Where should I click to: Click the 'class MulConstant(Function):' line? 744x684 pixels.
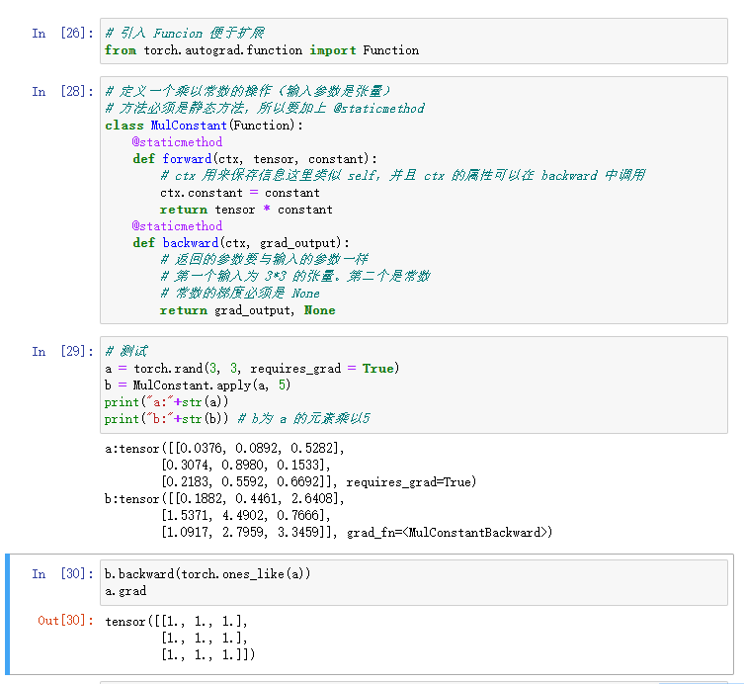204,126
